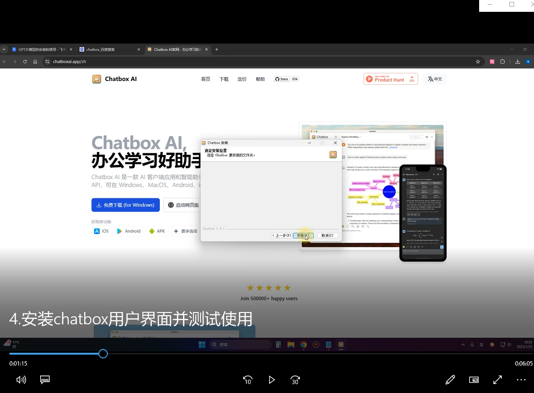Go back in the browser

(x=4, y=62)
